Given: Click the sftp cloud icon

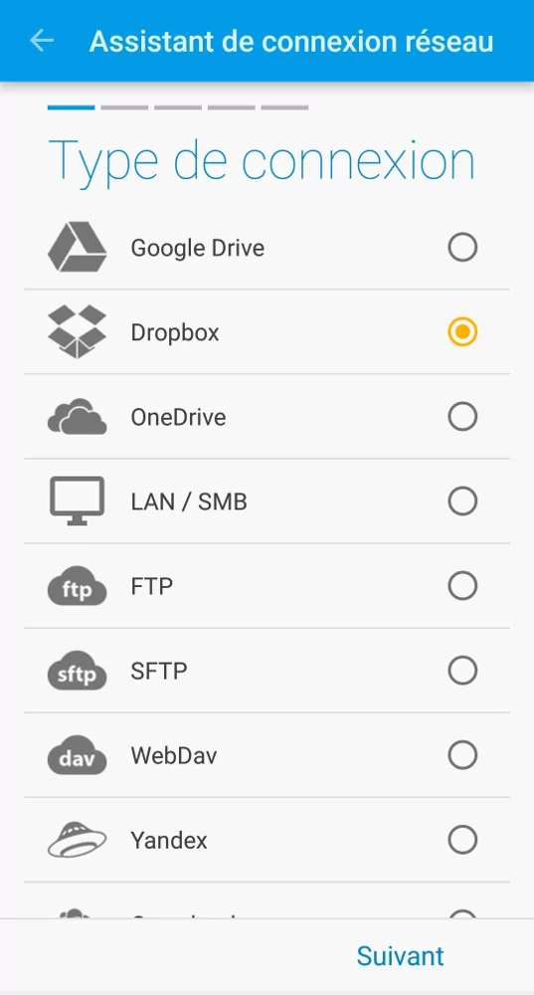Looking at the screenshot, I should tap(77, 671).
